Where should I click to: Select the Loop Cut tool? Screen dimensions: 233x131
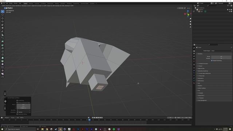point(3,52)
